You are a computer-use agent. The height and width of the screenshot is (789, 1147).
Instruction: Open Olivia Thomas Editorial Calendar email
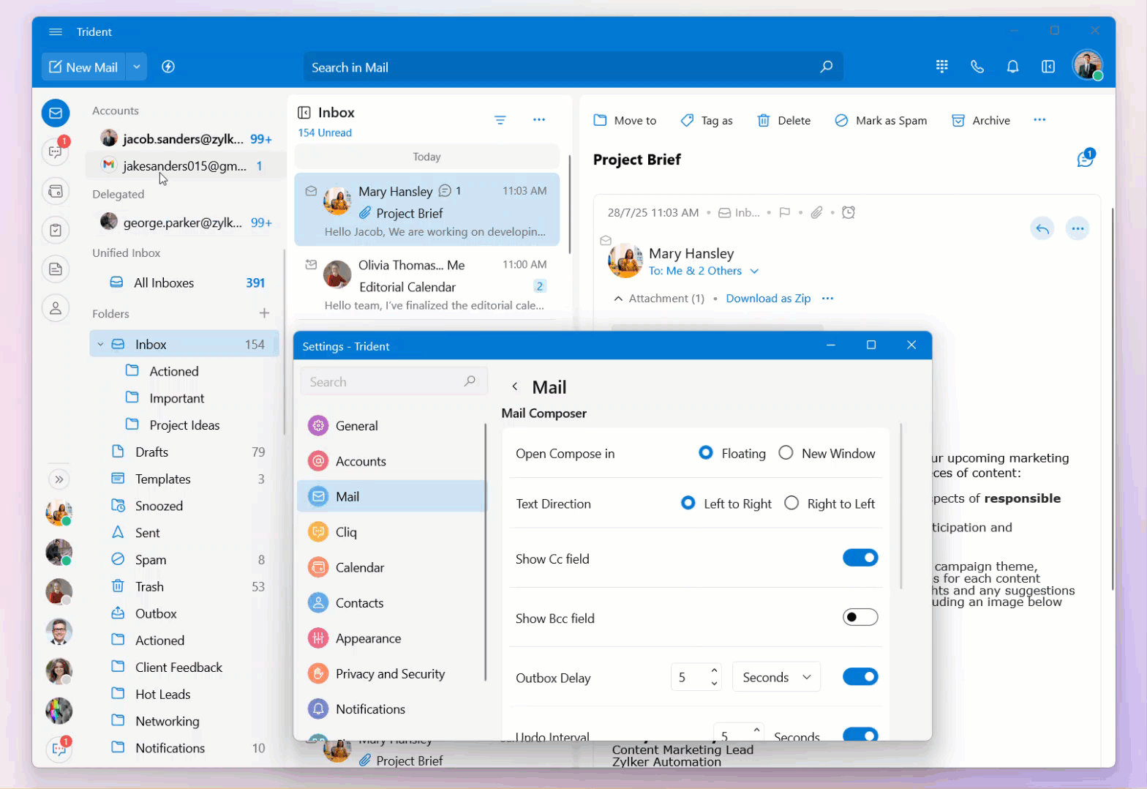(426, 284)
